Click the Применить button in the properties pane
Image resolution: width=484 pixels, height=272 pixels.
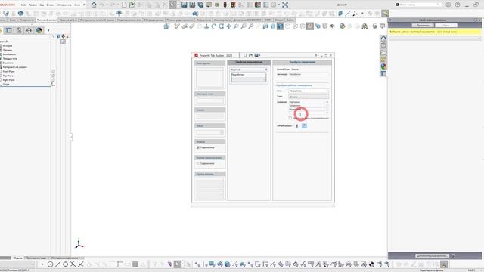[x=423, y=25]
